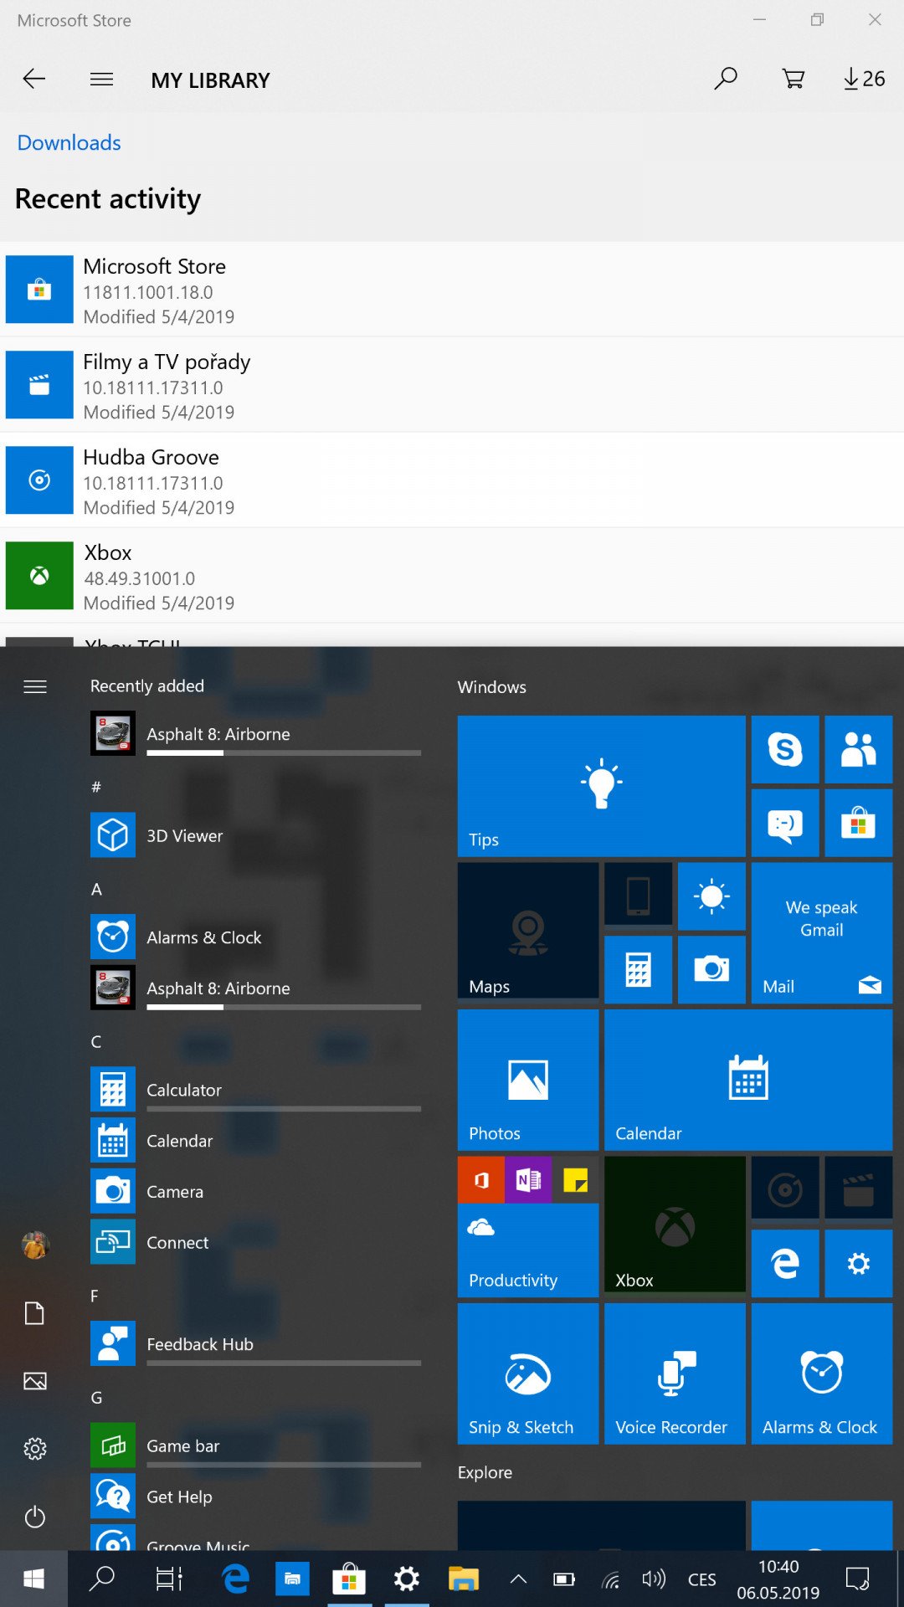The image size is (904, 1607).
Task: Open the Weather sun tile
Action: [x=711, y=896]
